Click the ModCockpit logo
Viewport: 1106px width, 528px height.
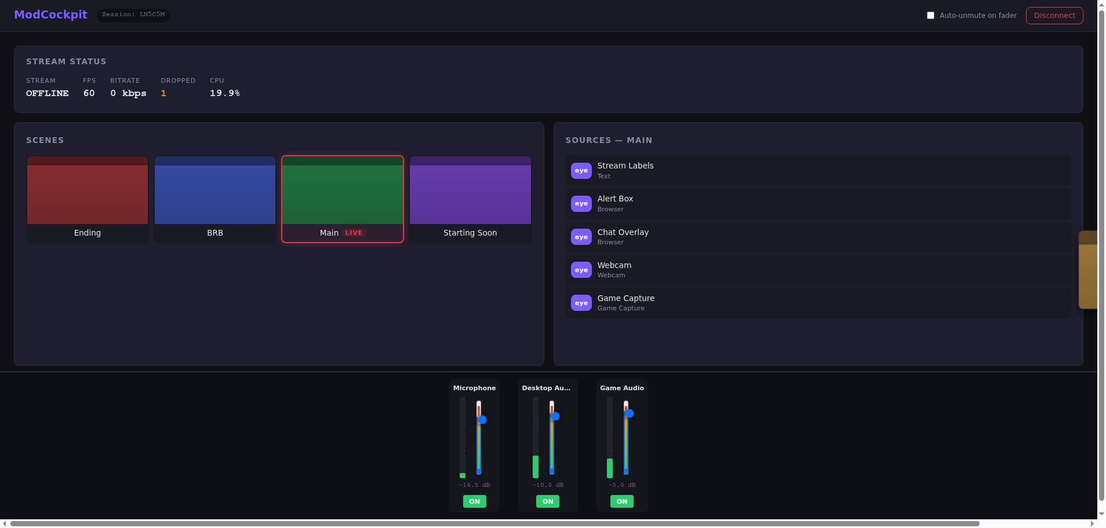tap(50, 14)
